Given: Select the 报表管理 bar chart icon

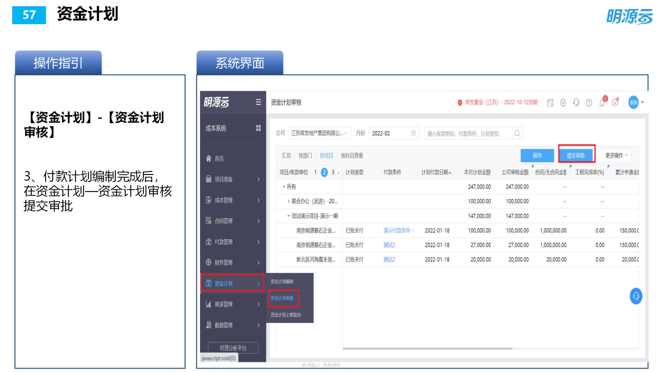Looking at the screenshot, I should pos(208,304).
